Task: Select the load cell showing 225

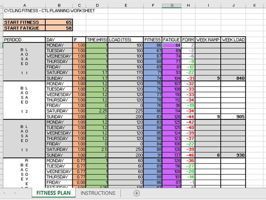Action: [x=126, y=111]
